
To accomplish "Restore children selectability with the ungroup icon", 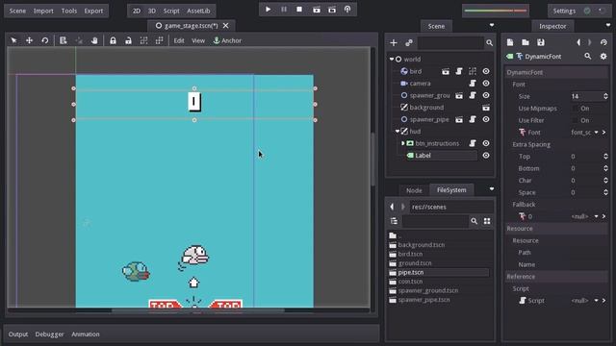I will pyautogui.click(x=159, y=40).
